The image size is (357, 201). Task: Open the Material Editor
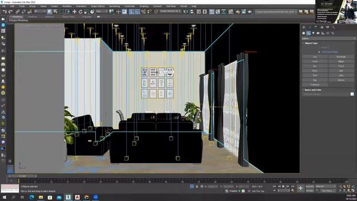coord(231,12)
